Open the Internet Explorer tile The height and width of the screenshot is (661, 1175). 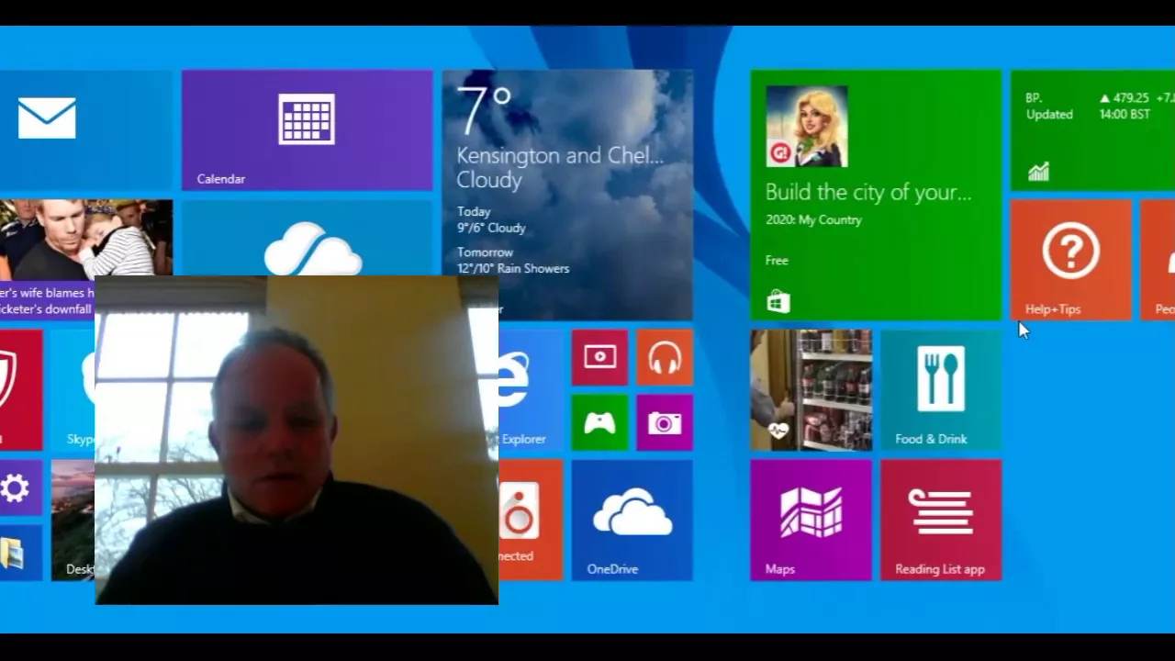point(531,390)
